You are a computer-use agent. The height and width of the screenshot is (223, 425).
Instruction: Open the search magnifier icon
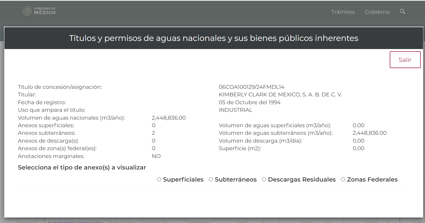coord(402,11)
